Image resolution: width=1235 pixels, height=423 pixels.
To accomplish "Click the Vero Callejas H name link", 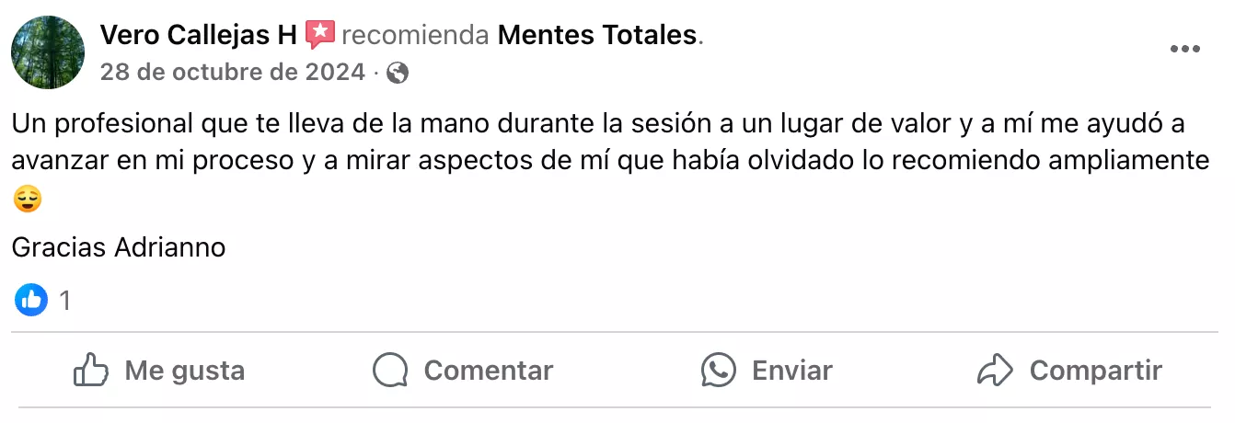I will coord(198,36).
